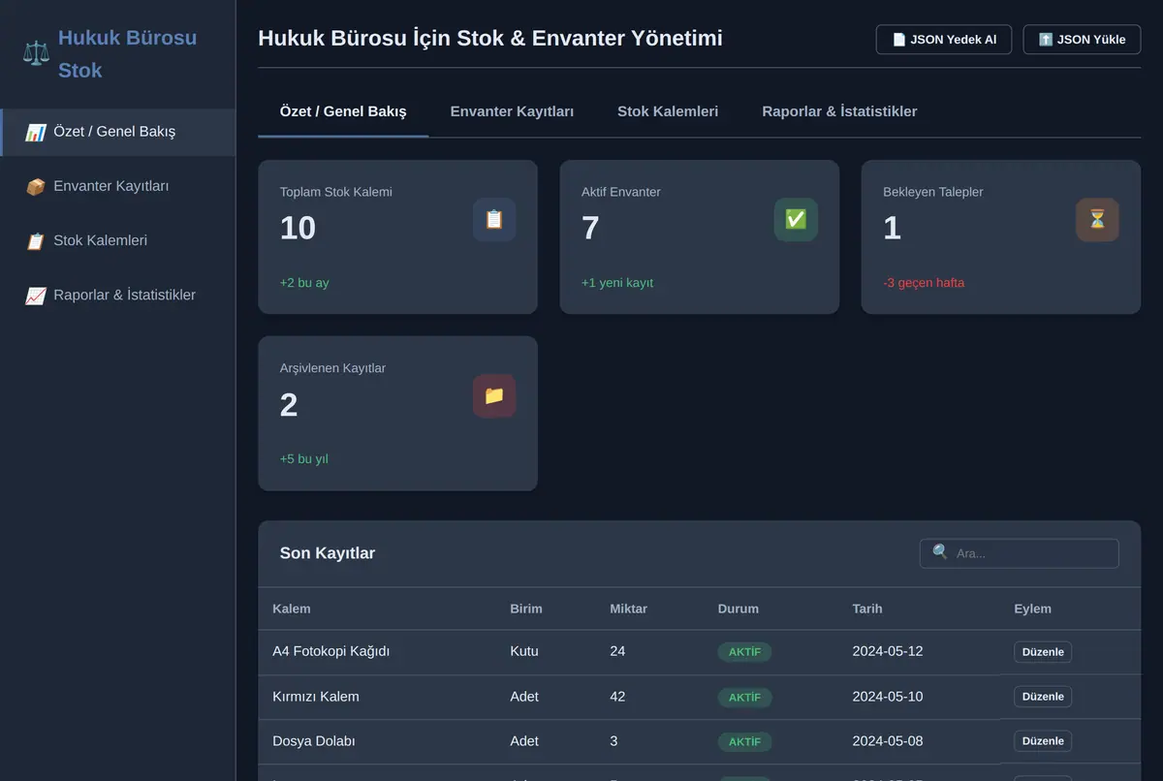
Task: Click the Son Kayıtlar heading
Action: (328, 553)
